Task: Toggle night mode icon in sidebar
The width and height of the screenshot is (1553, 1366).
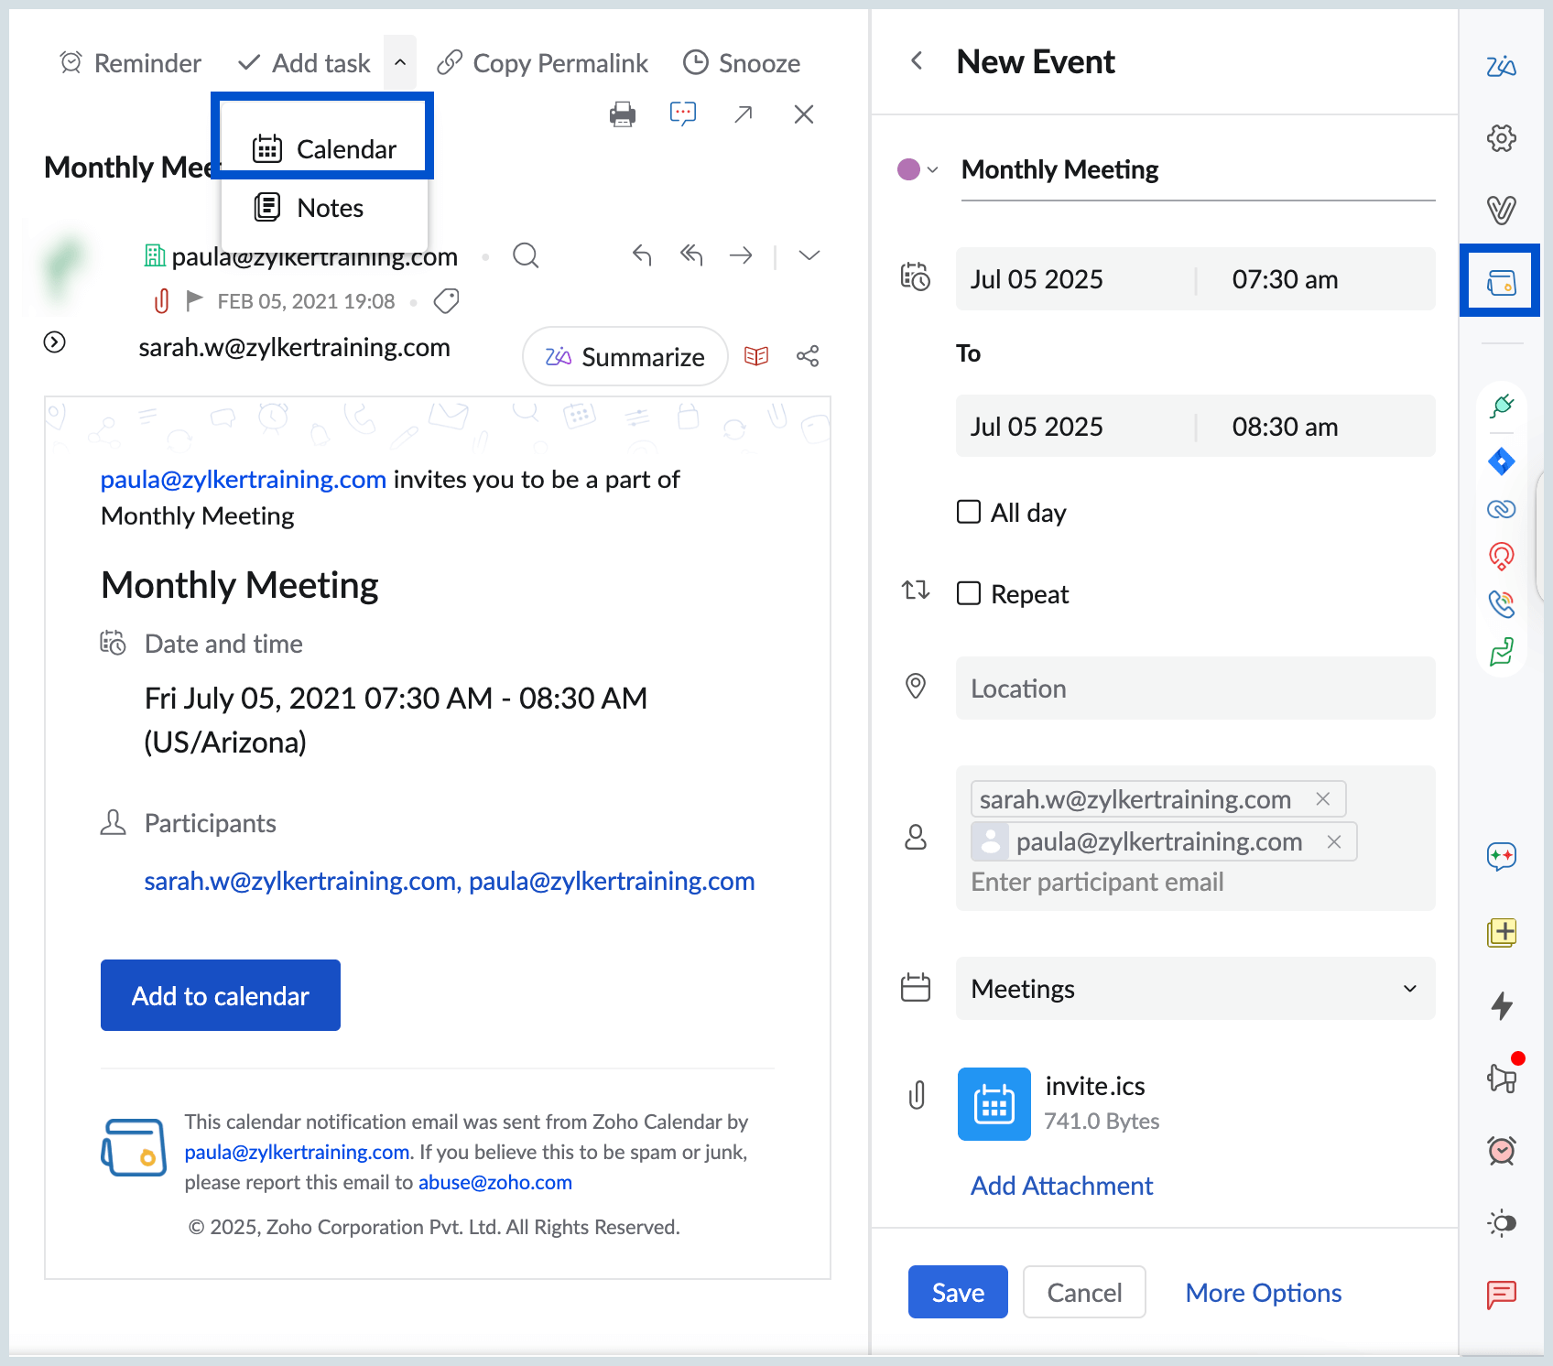Action: (x=1500, y=1223)
